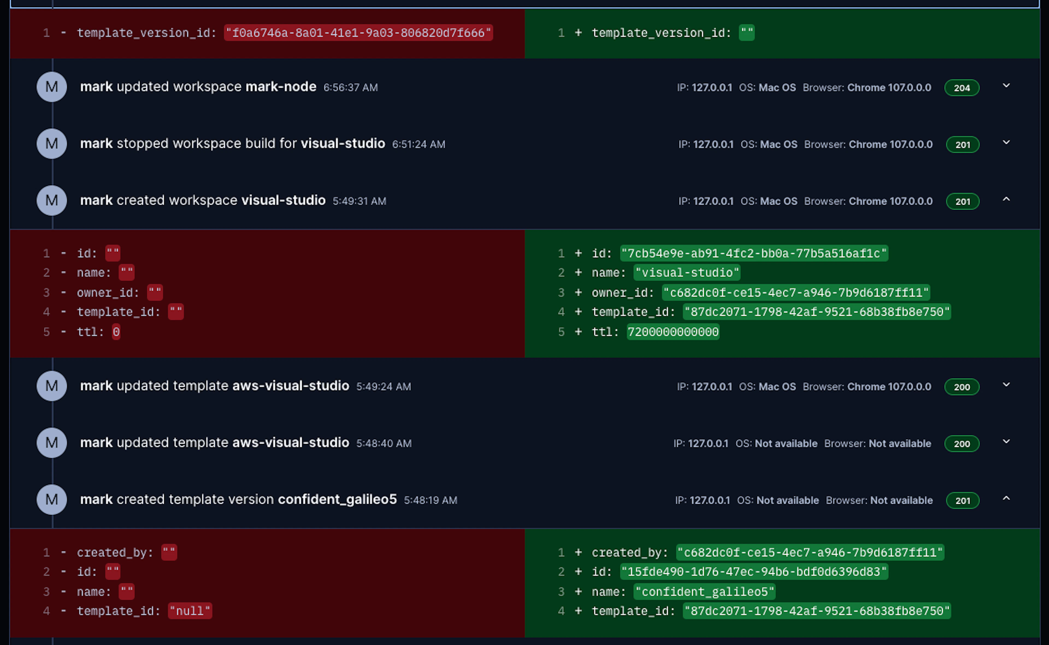Image resolution: width=1049 pixels, height=645 pixels.
Task: Click the 201 badge on confident_galileo5 row
Action: click(x=962, y=500)
